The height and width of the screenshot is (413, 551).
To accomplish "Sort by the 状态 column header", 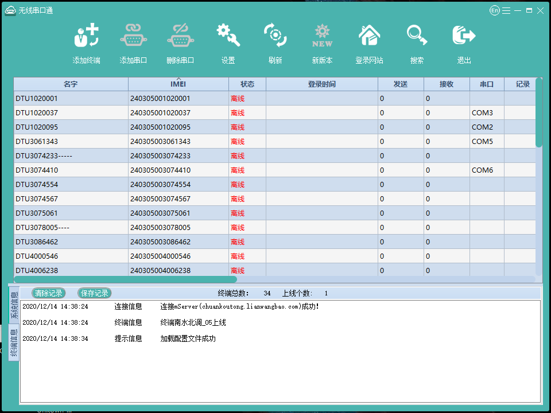I will pyautogui.click(x=247, y=84).
